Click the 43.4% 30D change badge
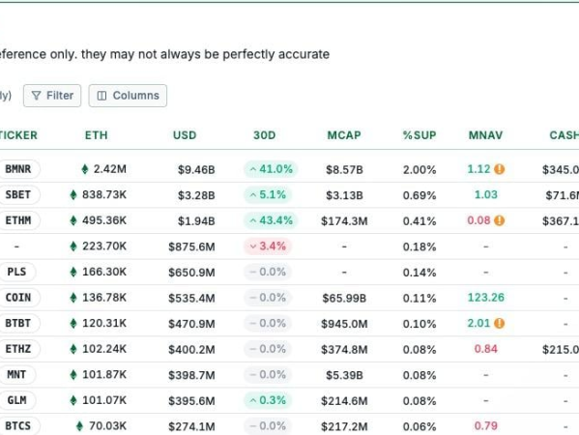Image resolution: width=579 pixels, height=435 pixels. coord(271,220)
